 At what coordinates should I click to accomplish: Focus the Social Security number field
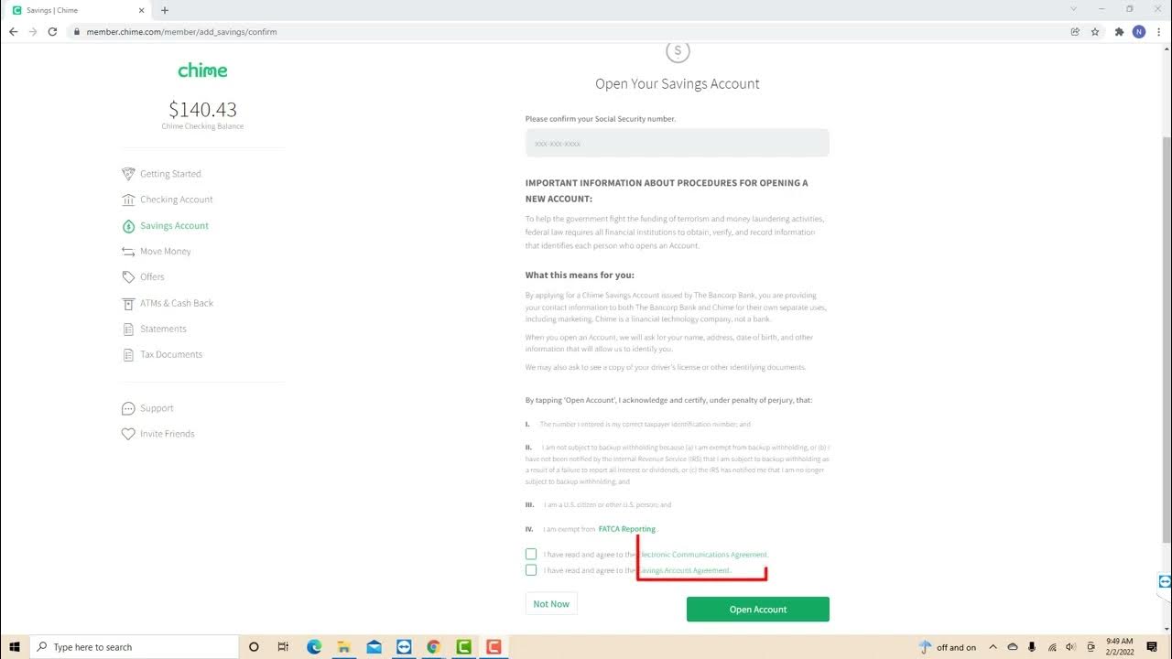point(678,143)
